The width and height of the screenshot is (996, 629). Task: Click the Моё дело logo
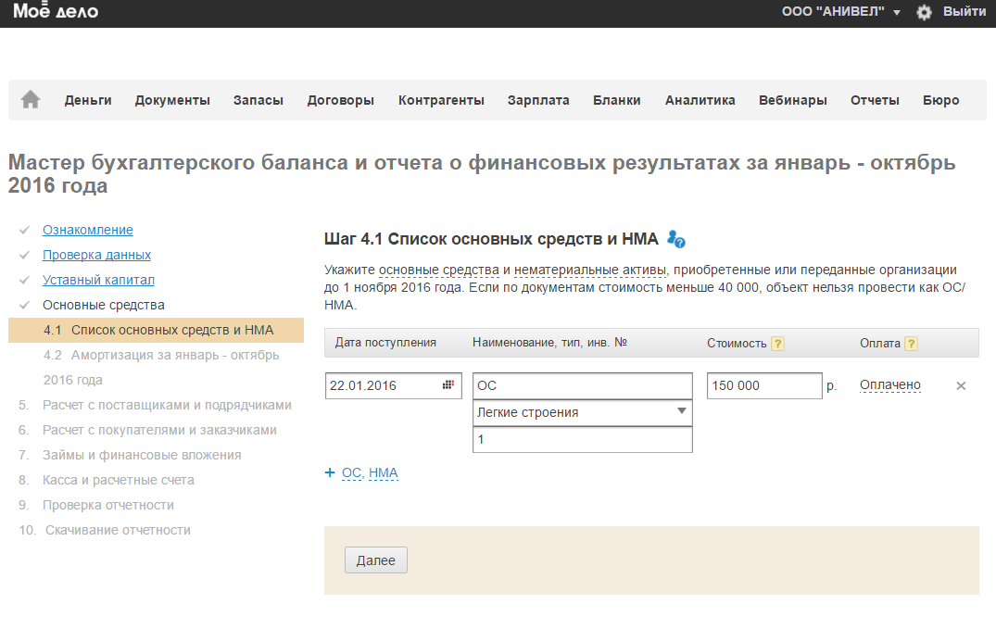(x=56, y=12)
